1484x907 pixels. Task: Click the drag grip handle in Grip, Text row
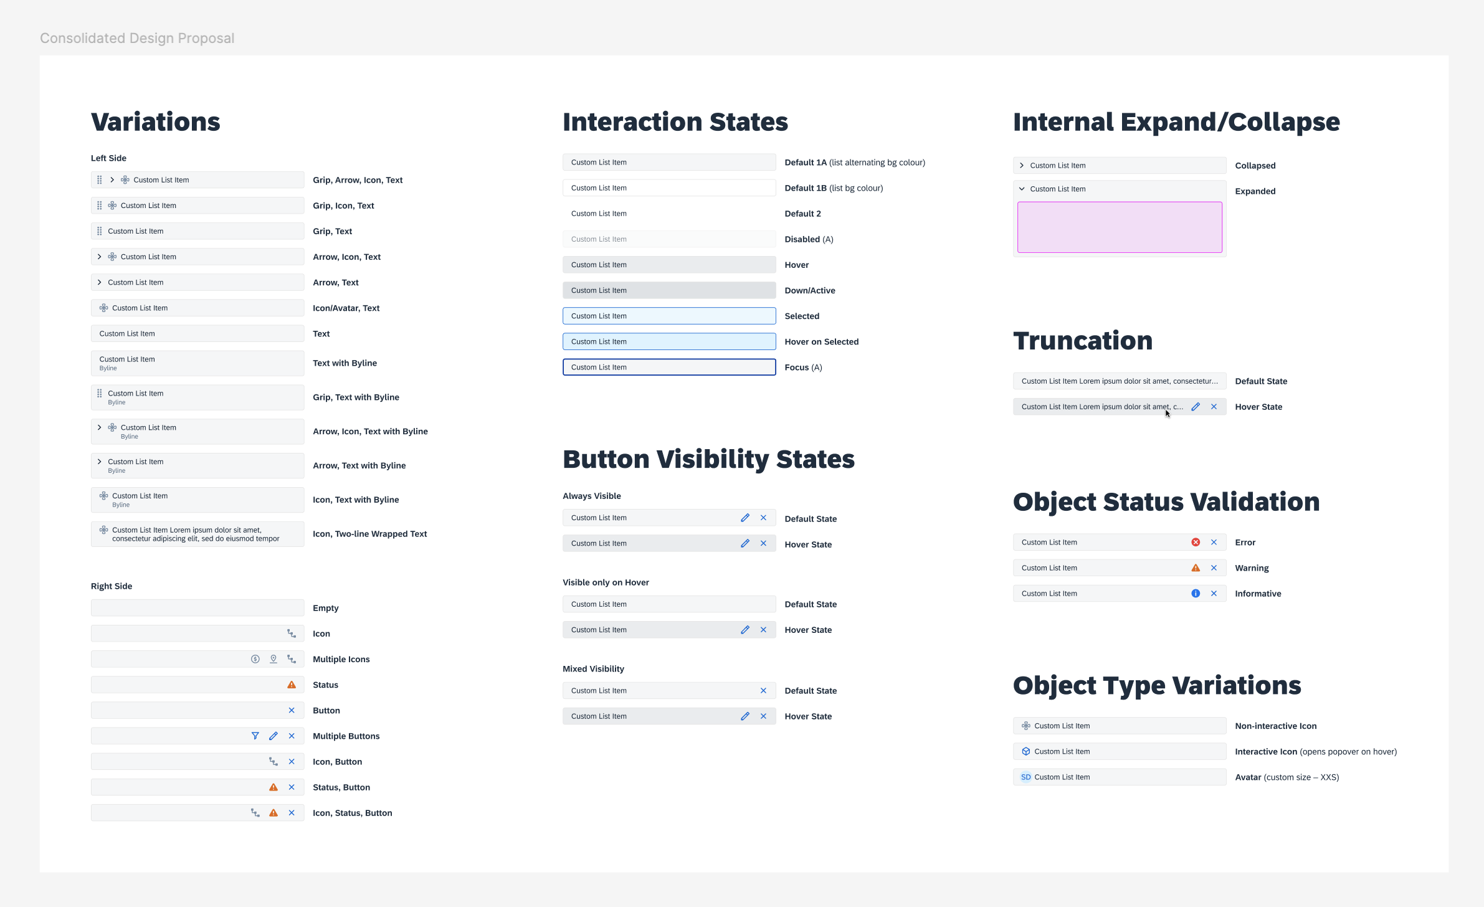100,231
